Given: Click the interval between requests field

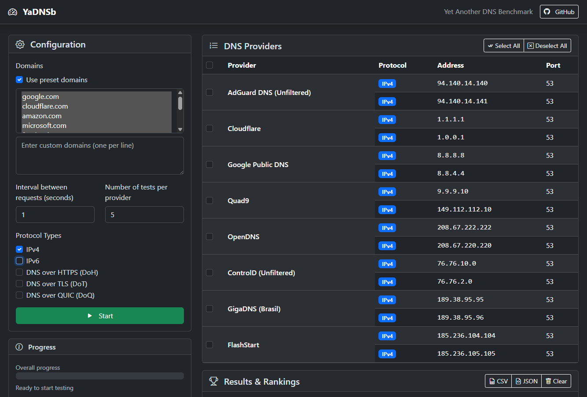Looking at the screenshot, I should (x=55, y=215).
